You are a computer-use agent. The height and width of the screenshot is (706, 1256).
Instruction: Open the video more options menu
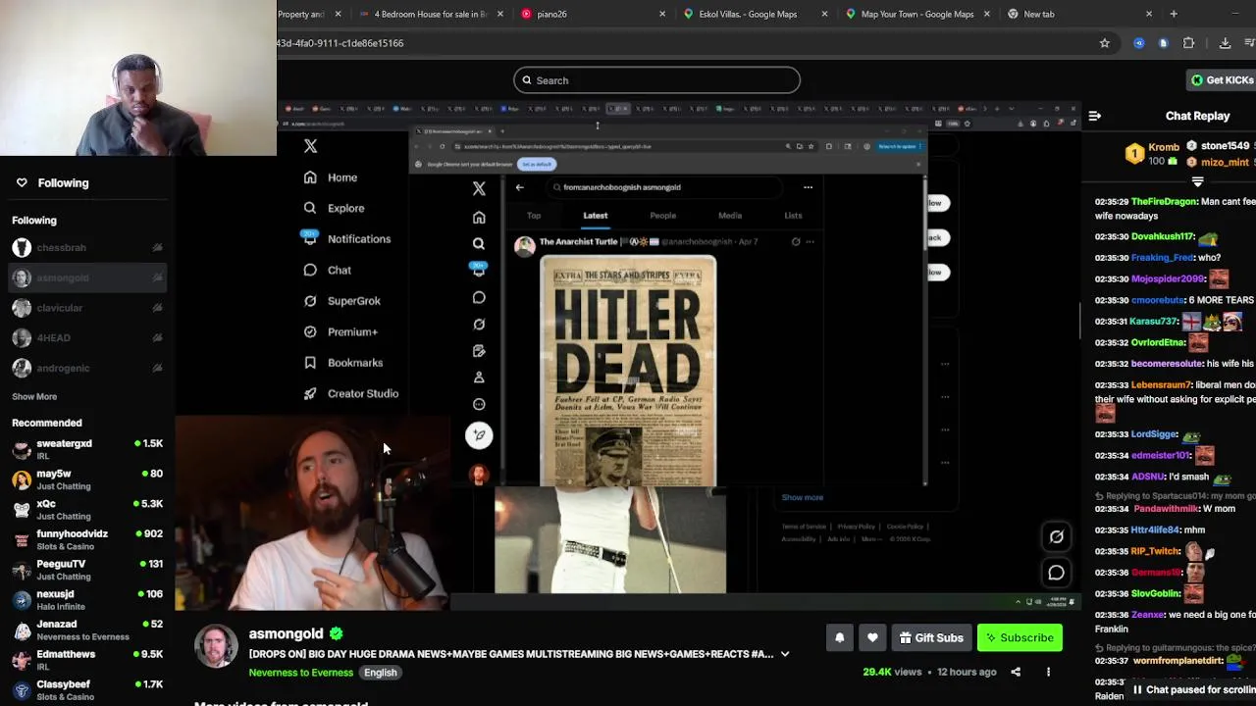(x=1048, y=672)
